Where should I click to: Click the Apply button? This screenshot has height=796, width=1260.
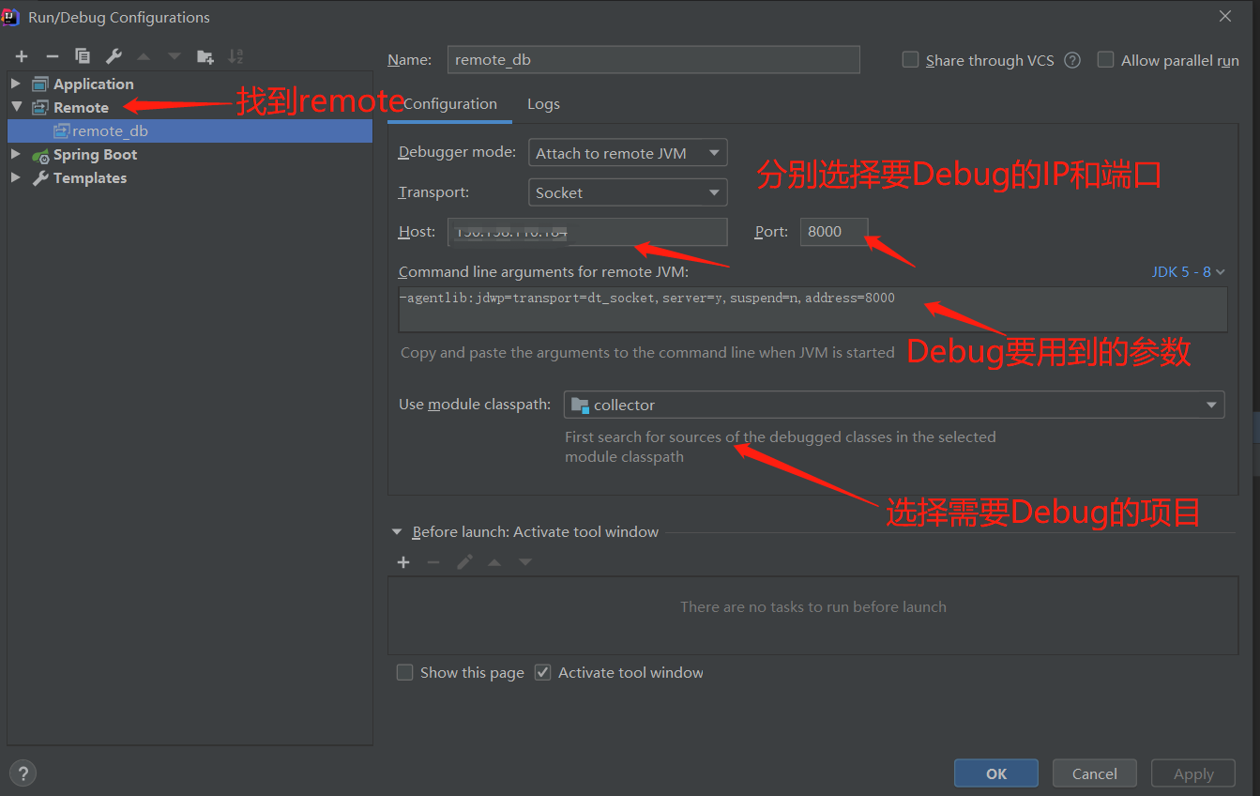(x=1193, y=773)
